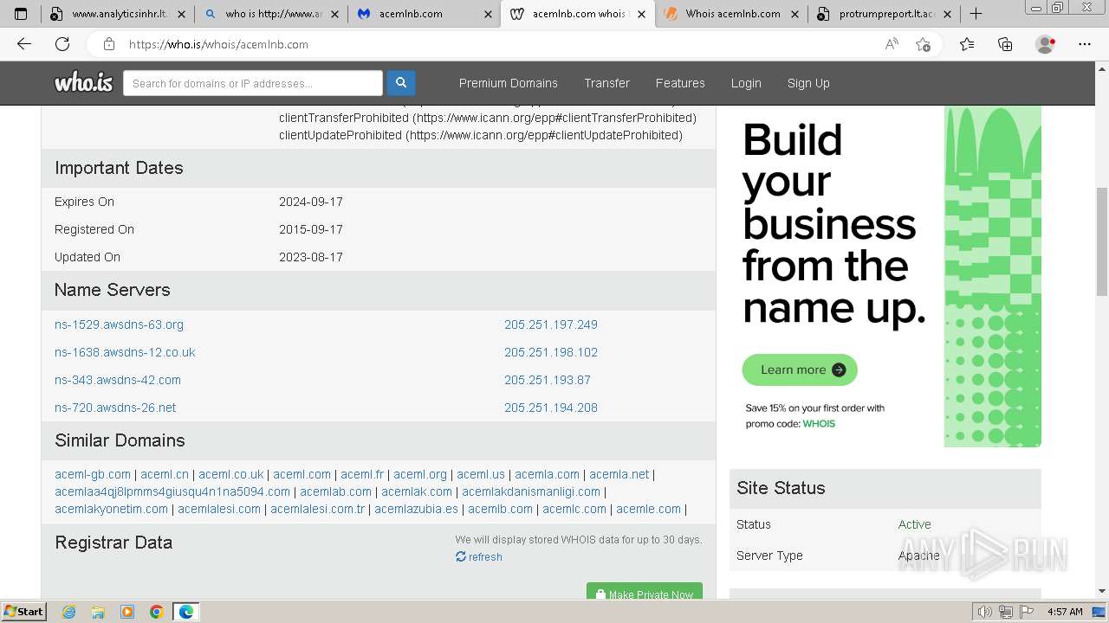1109x623 pixels.
Task: Reload page with refresh icon
Action: coord(62,44)
